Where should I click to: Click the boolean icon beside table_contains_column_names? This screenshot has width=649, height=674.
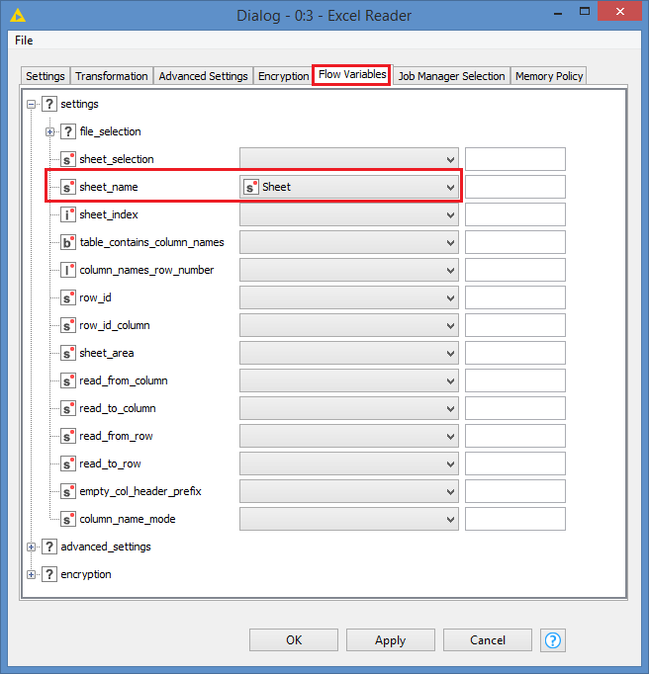(x=68, y=242)
